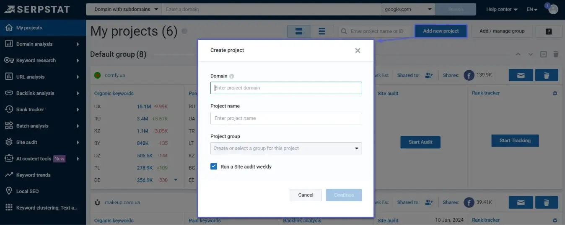Open Domain analysis menu item

tap(43, 44)
